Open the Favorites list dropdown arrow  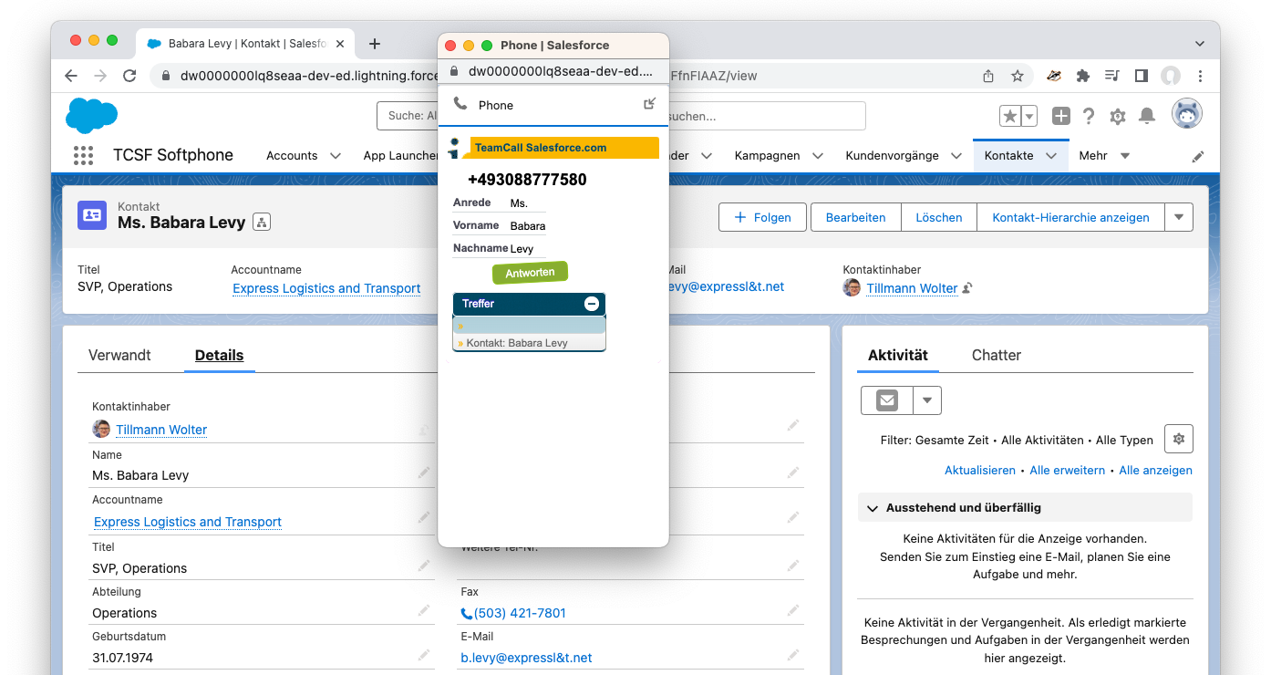[1029, 116]
